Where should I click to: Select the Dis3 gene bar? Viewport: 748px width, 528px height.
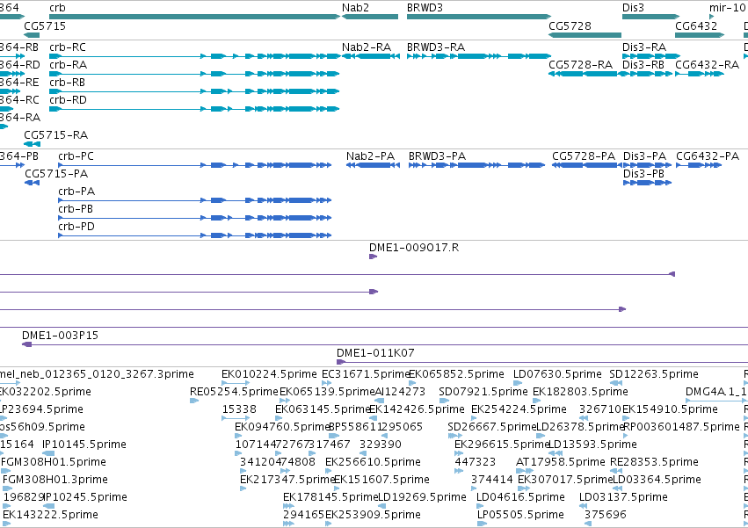(x=650, y=17)
